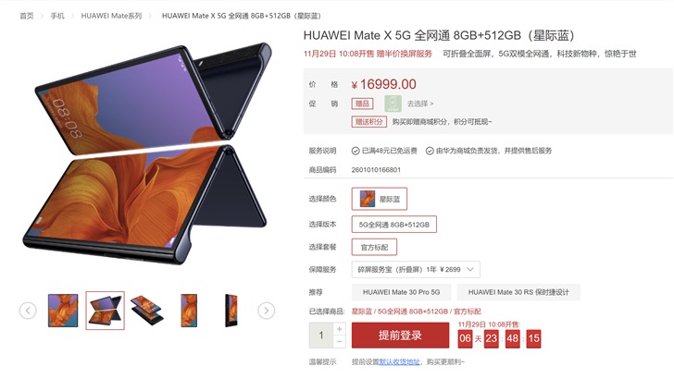Go to 首页 in the breadcrumb
This screenshot has width=674, height=391.
coord(27,16)
